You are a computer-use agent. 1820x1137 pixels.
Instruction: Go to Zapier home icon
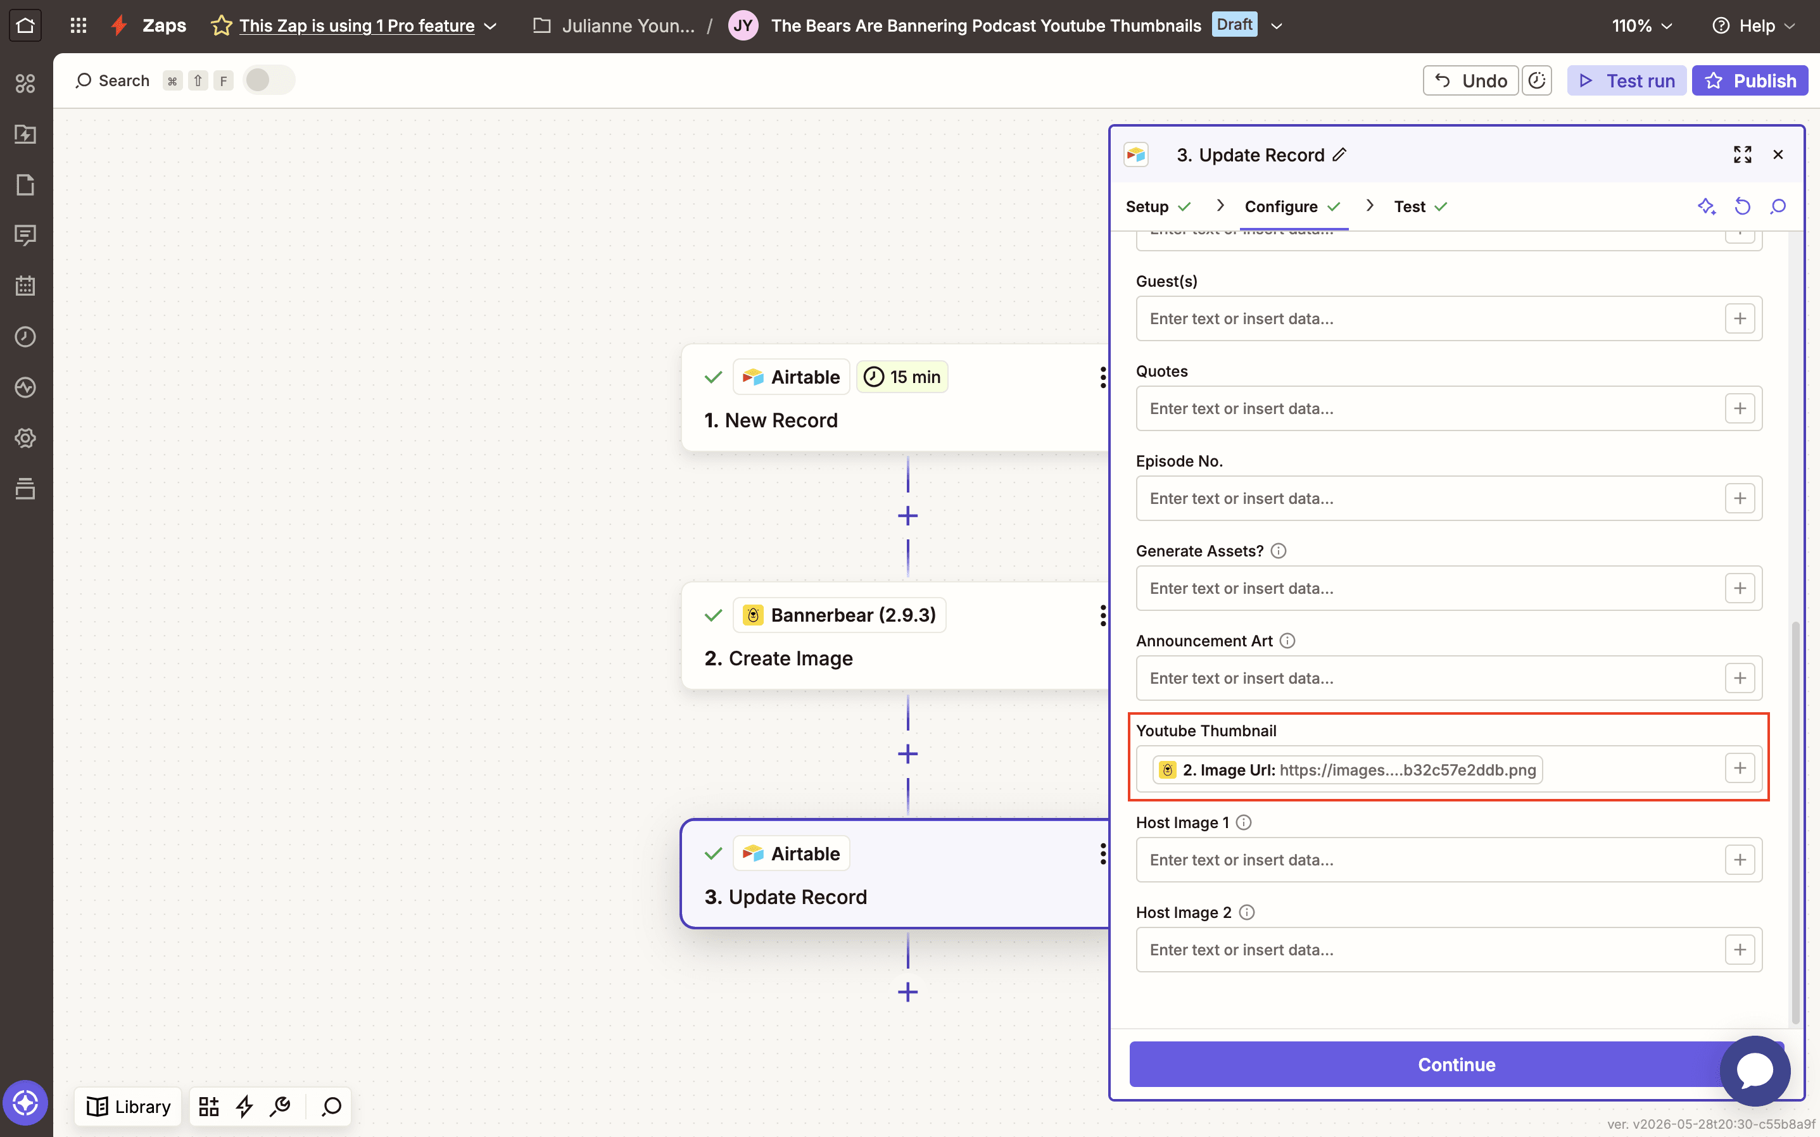25,25
